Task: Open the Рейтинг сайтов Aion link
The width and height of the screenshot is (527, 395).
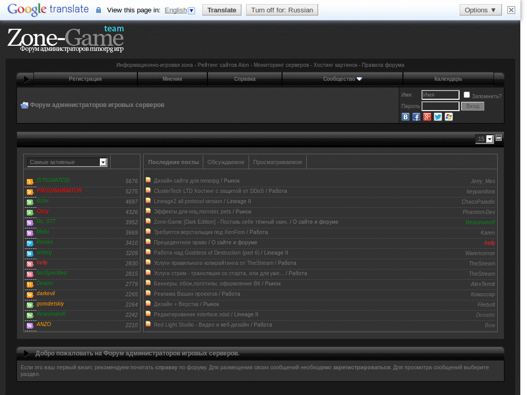Action: pos(223,65)
